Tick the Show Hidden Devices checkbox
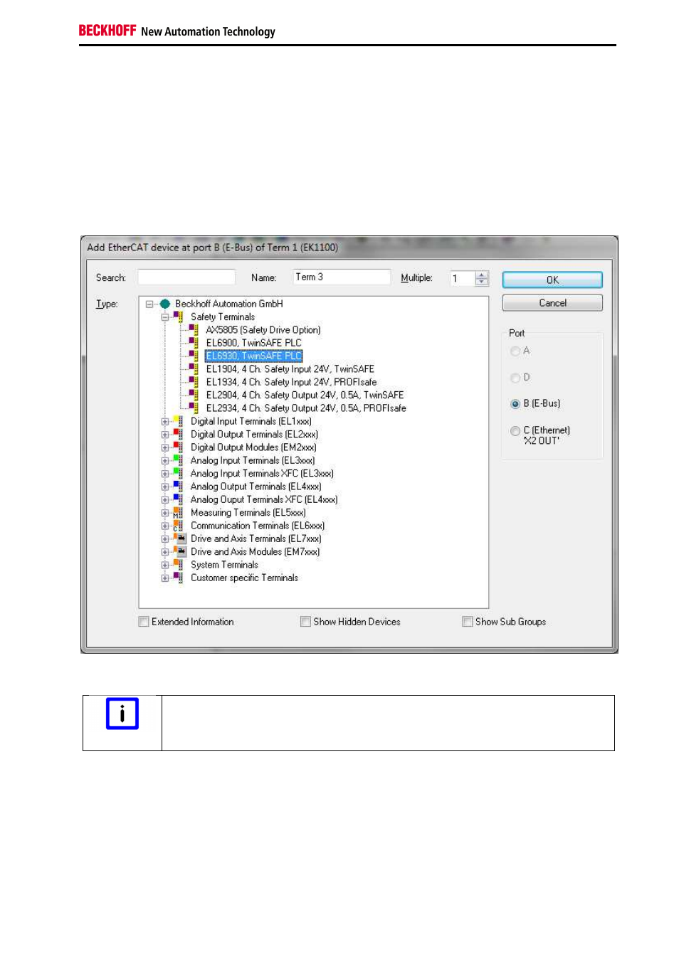Image resolution: width=679 pixels, height=961 pixels. (306, 621)
